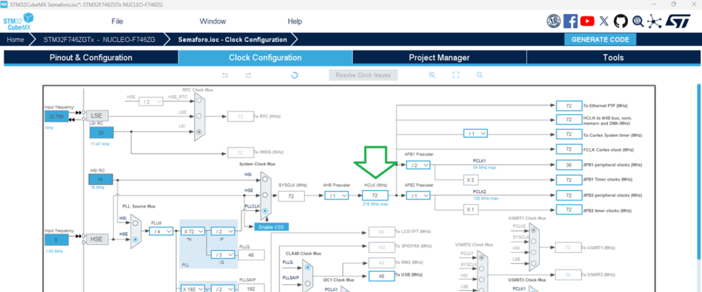Select PLLSAIP in CLK48 Clock Mux

(x=307, y=284)
